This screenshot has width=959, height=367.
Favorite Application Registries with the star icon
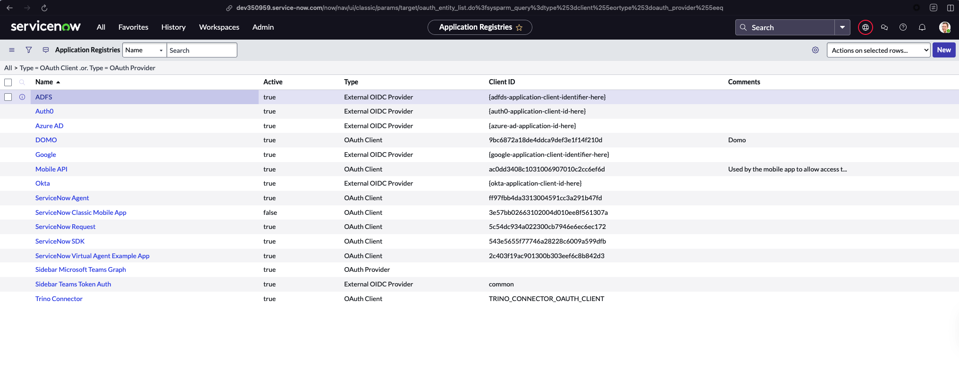pos(519,27)
